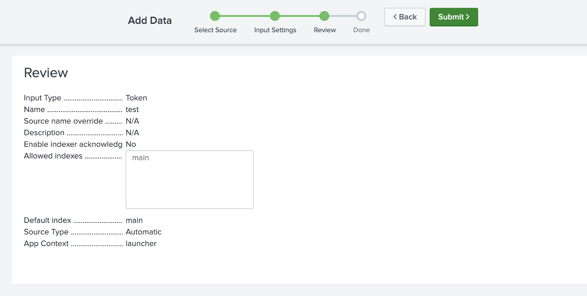
Task: Click the Done step label
Action: pyautogui.click(x=361, y=30)
